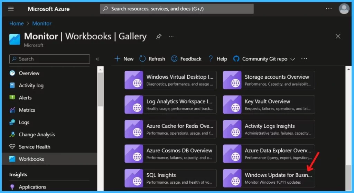Click the Refresh button label
The width and height of the screenshot is (354, 193).
157,59
